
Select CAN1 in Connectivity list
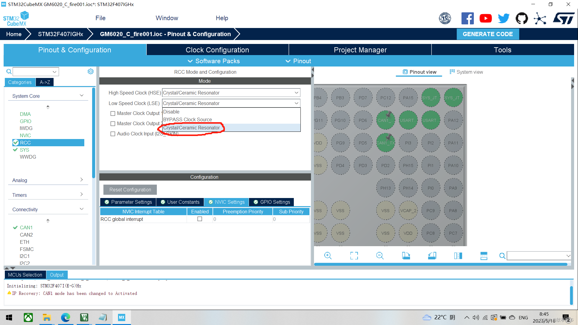click(26, 227)
